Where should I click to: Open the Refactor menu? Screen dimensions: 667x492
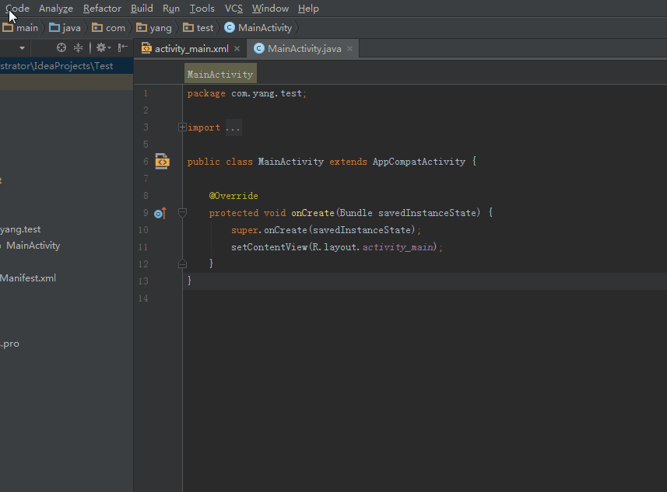click(102, 9)
